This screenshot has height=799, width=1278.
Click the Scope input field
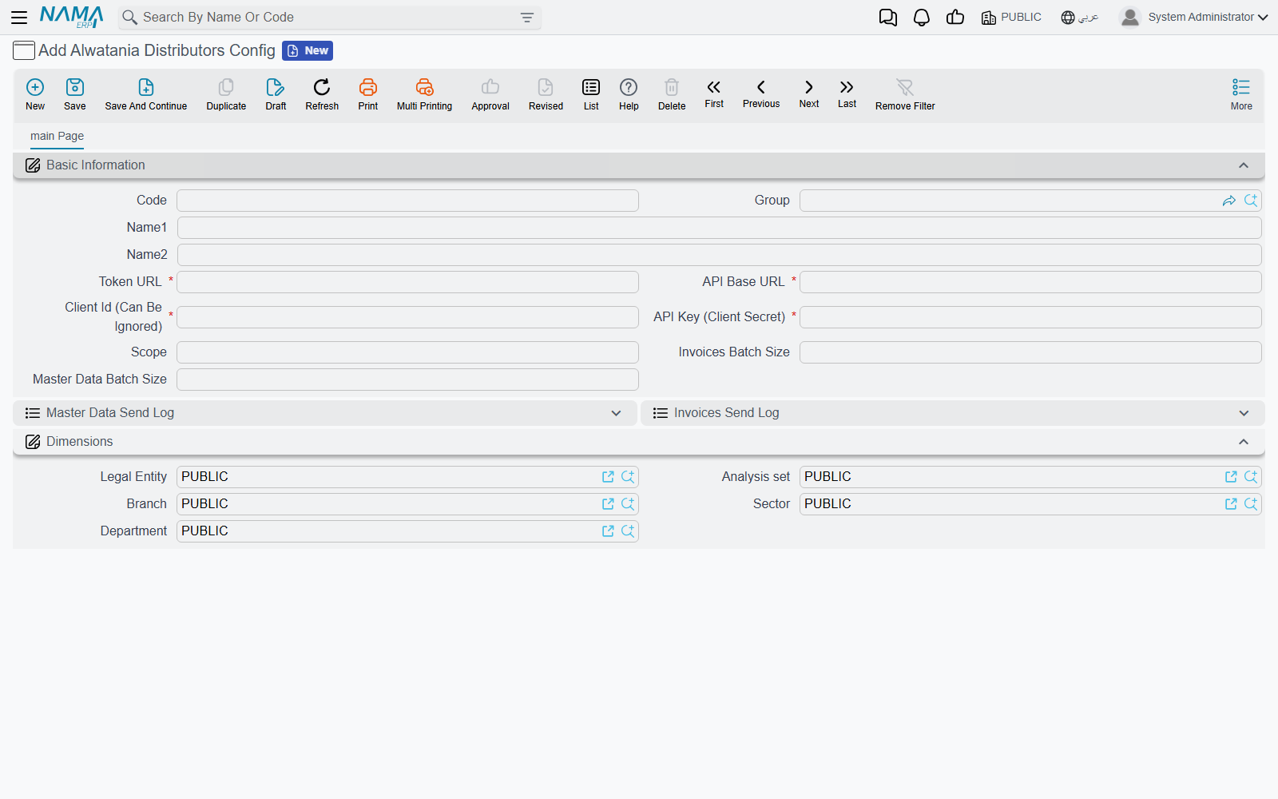click(x=407, y=352)
